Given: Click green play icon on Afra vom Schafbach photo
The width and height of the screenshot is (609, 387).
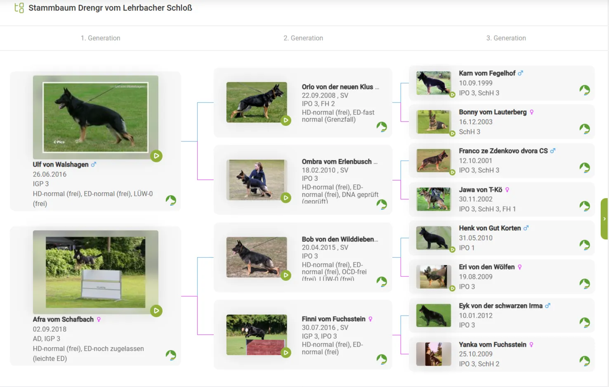Looking at the screenshot, I should coord(156,311).
